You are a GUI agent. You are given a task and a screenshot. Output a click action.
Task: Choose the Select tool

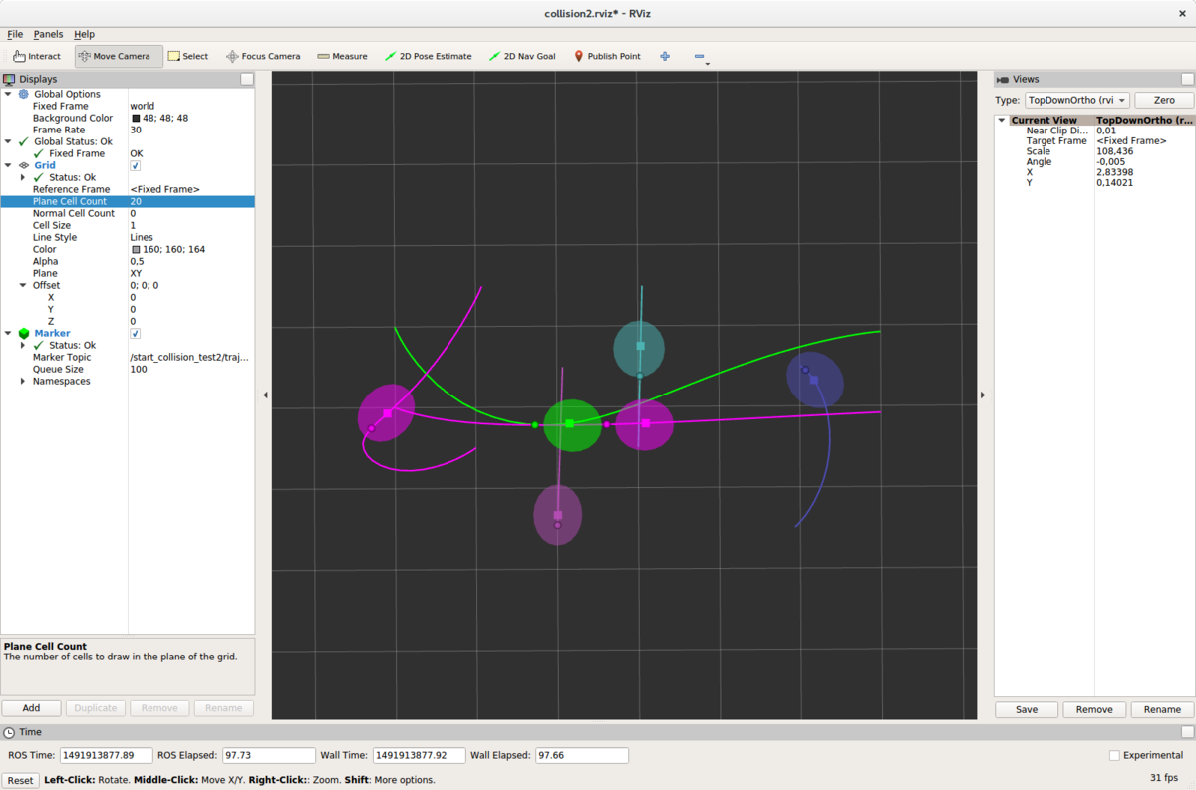click(x=188, y=56)
